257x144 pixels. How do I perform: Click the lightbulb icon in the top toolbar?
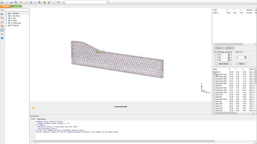click(x=49, y=2)
